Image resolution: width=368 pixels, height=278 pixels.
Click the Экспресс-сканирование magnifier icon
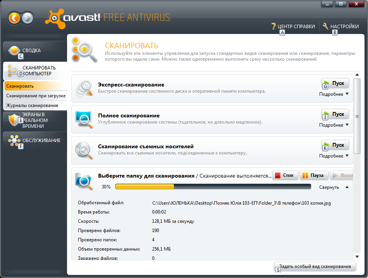84,88
